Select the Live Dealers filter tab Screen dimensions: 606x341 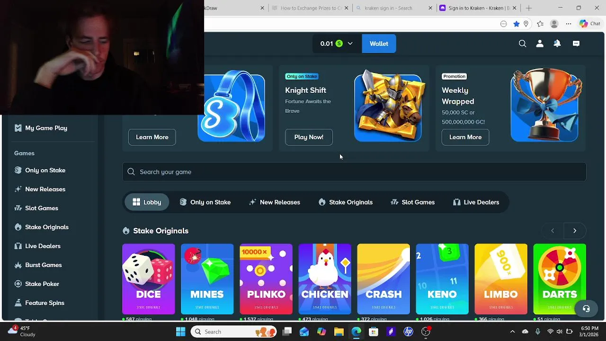click(476, 202)
